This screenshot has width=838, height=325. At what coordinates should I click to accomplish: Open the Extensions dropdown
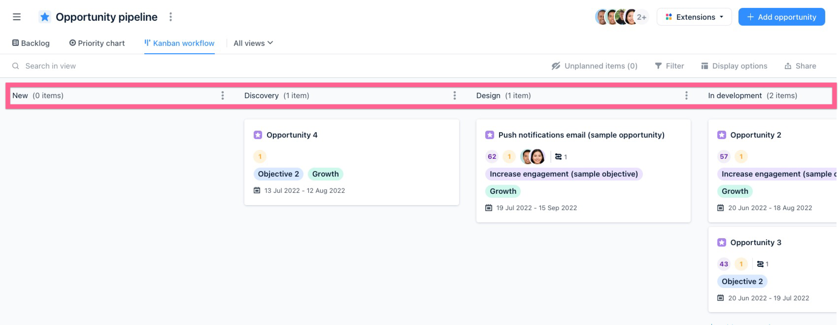(x=694, y=17)
